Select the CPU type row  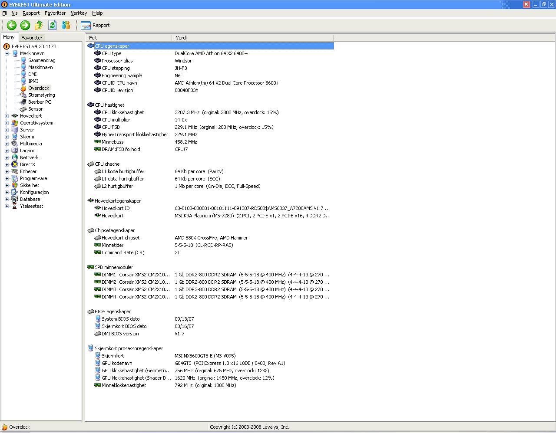pos(210,53)
